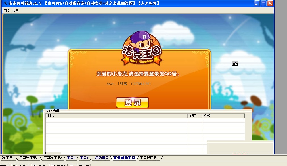Select the 窗口2 tab
Image resolution: width=287 pixels, height=166 pixels.
pyautogui.click(x=71, y=158)
